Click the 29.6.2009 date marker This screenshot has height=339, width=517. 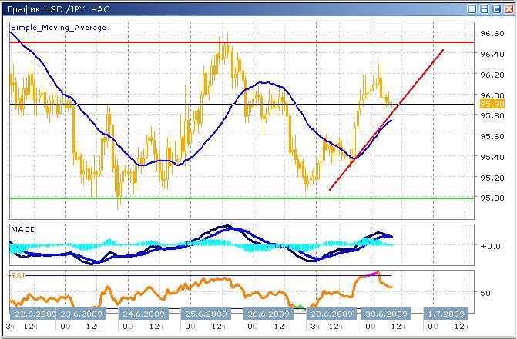(x=324, y=314)
